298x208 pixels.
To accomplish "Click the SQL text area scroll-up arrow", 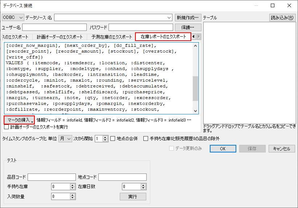I will (196, 45).
